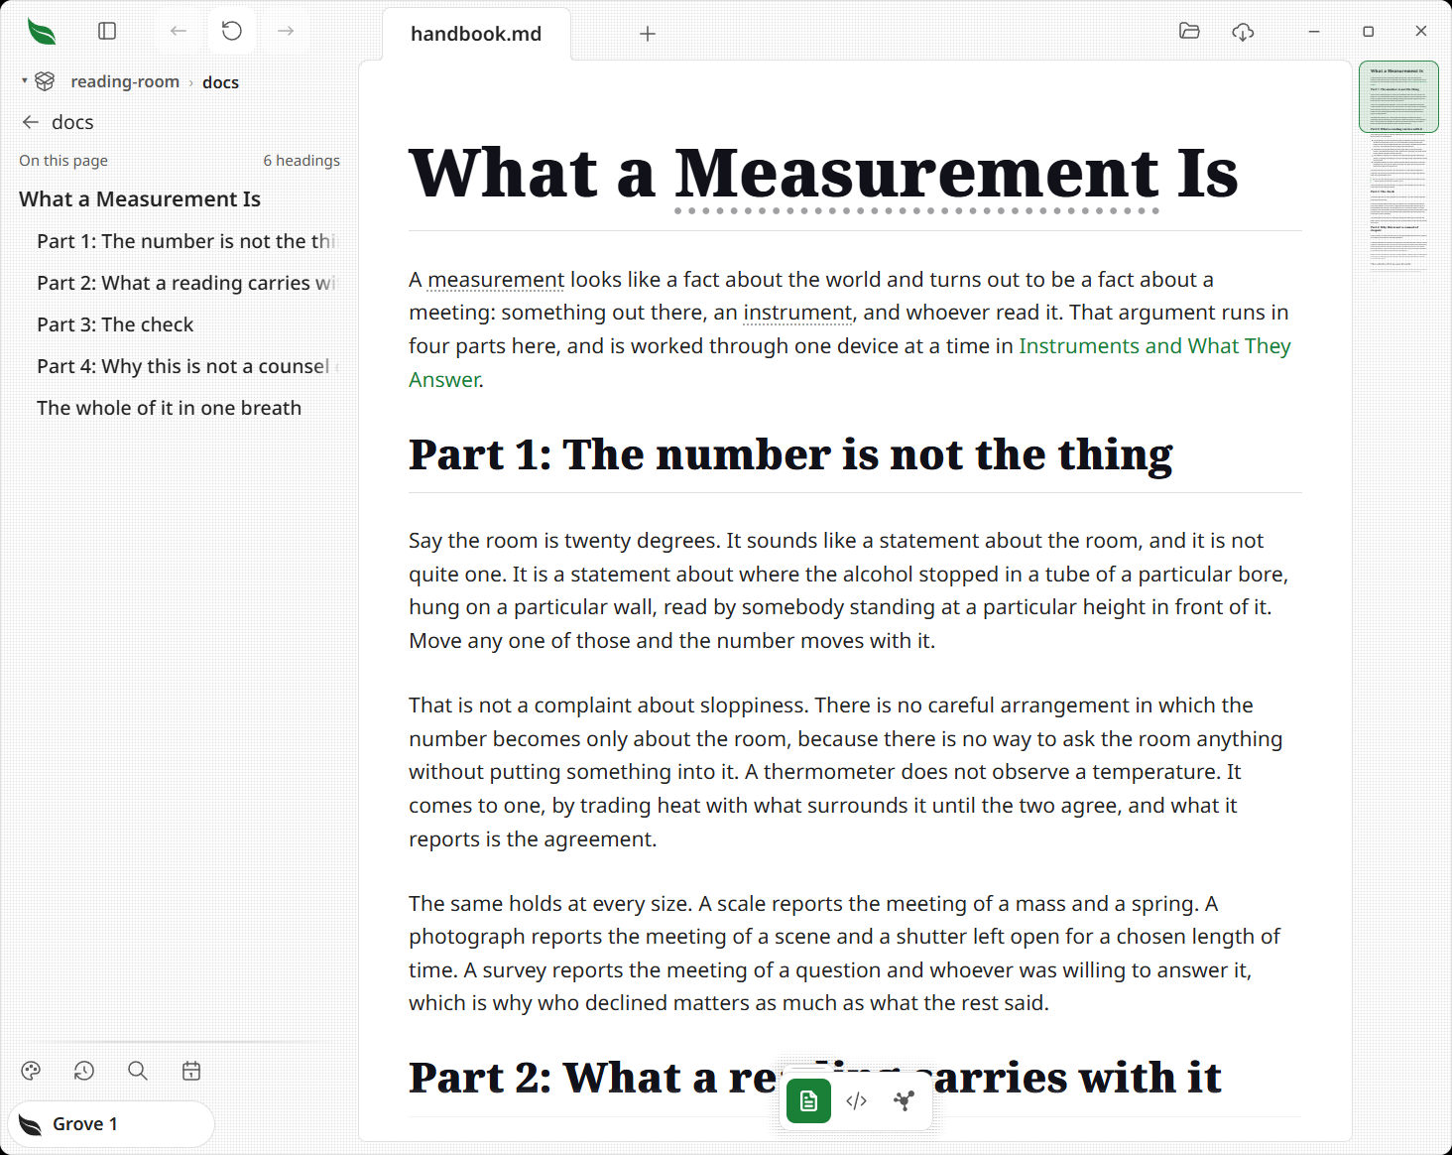1452x1155 pixels.
Task: Go back using the arrow beside docs
Action: 31,122
